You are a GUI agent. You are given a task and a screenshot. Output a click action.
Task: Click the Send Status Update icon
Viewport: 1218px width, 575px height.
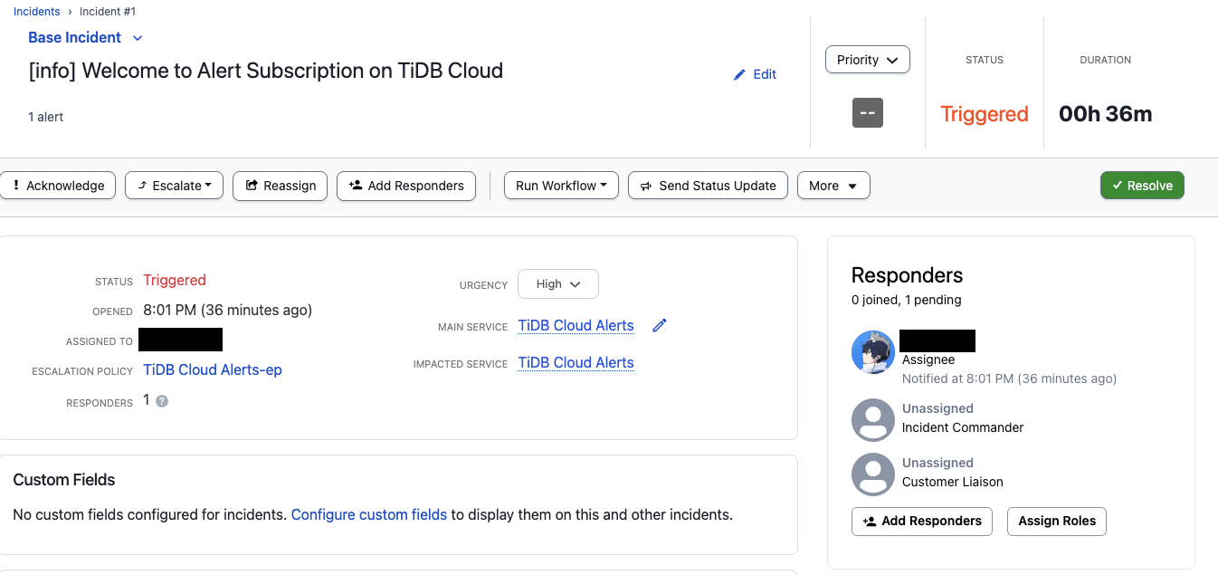(x=645, y=186)
